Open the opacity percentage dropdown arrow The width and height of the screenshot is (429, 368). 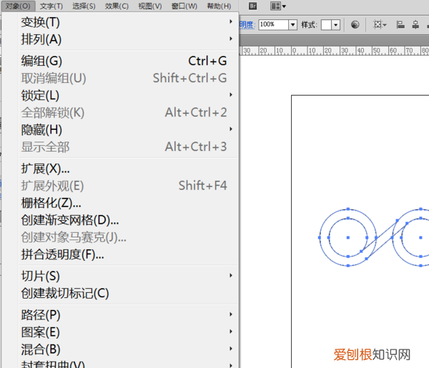pyautogui.click(x=292, y=24)
